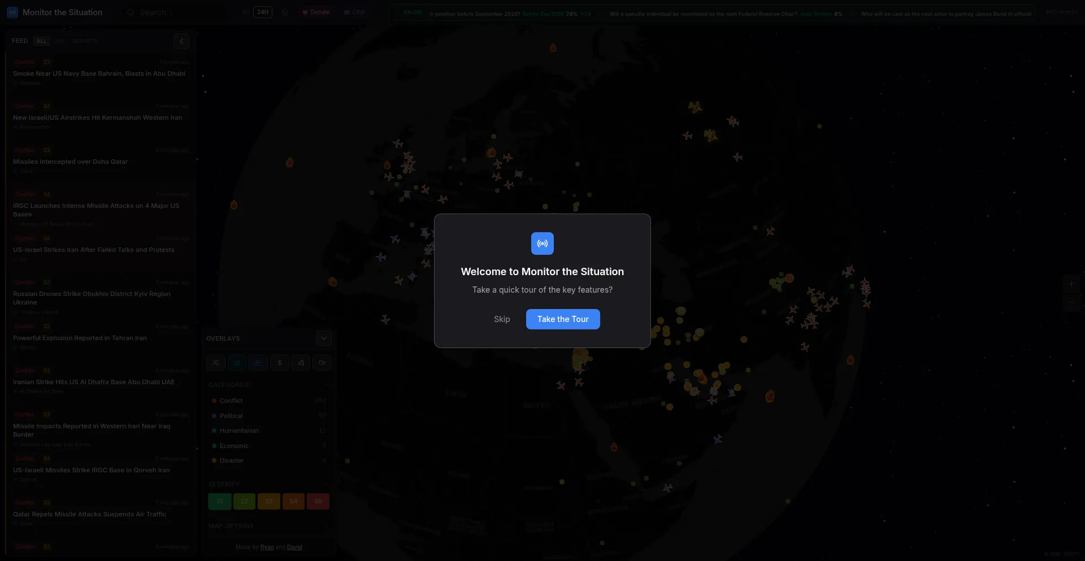Filter by Political category
This screenshot has height=561, width=1085.
(269, 416)
